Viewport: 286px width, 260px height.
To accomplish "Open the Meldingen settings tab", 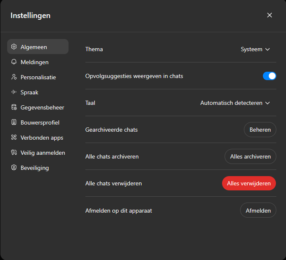I will point(38,62).
